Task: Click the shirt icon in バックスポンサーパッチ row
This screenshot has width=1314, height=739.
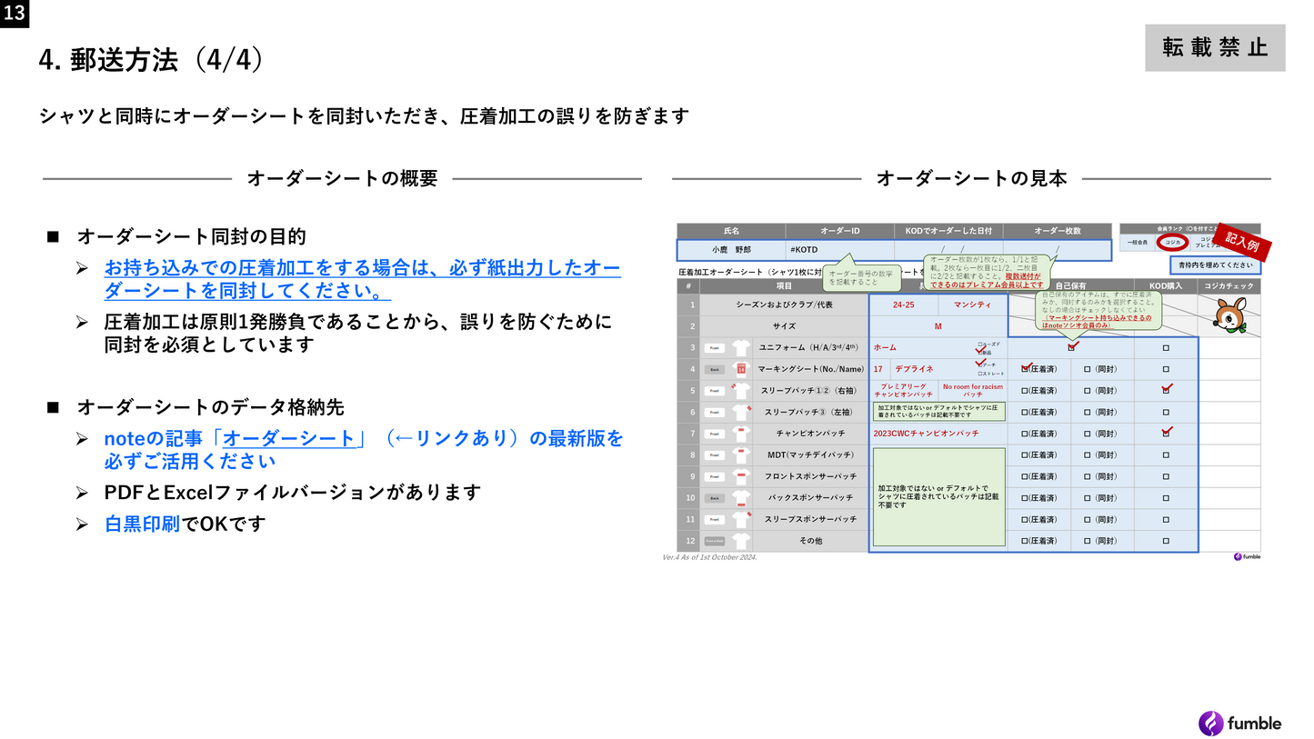Action: (740, 497)
